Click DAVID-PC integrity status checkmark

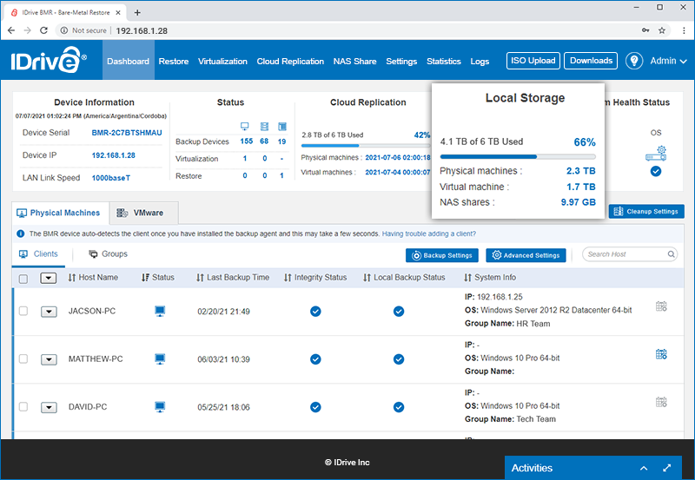point(315,407)
